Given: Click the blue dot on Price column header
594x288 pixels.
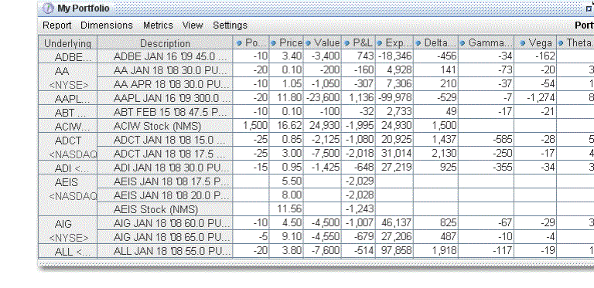Looking at the screenshot, I should pyautogui.click(x=274, y=43).
